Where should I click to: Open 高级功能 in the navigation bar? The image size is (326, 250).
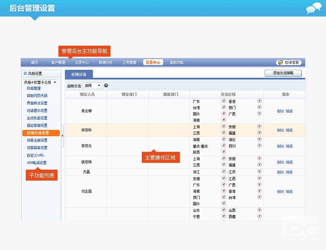click(x=177, y=62)
